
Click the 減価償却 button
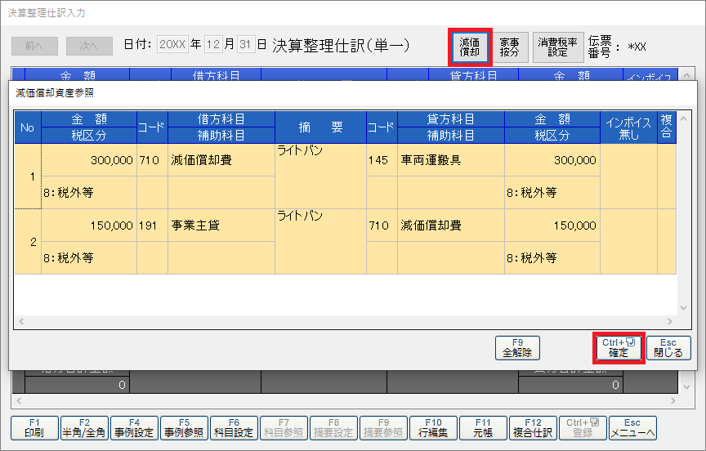469,47
